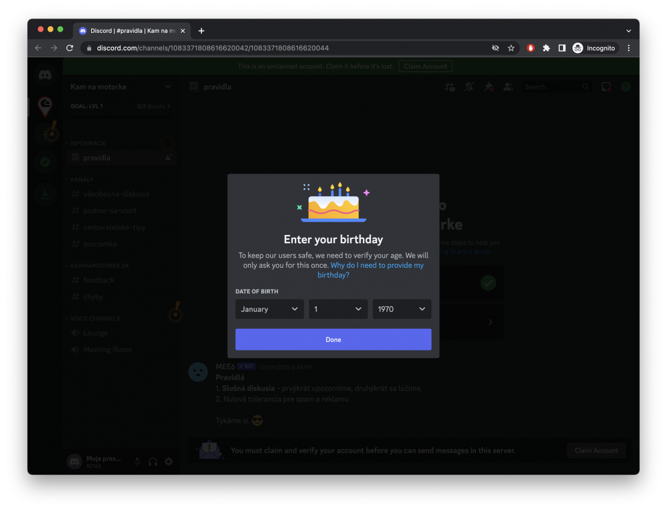Viewport: 667px width, 511px height.
Task: Reload the page
Action: coord(69,48)
